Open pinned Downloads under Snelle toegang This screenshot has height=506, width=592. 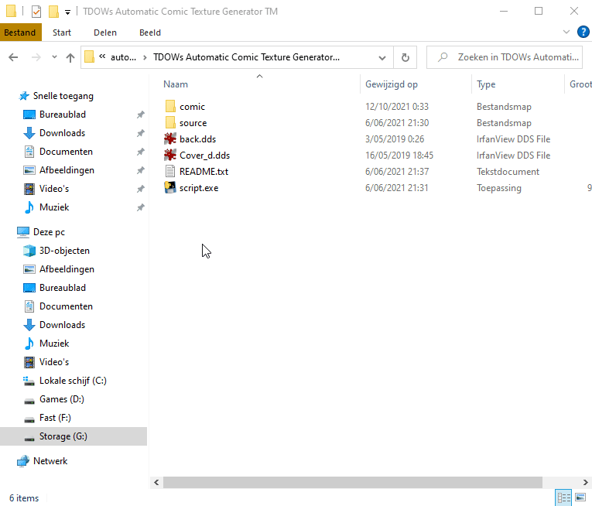tap(63, 133)
